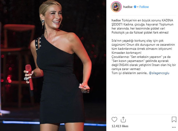Click the dangling earring in the photo
The image size is (178, 131).
(43, 24)
